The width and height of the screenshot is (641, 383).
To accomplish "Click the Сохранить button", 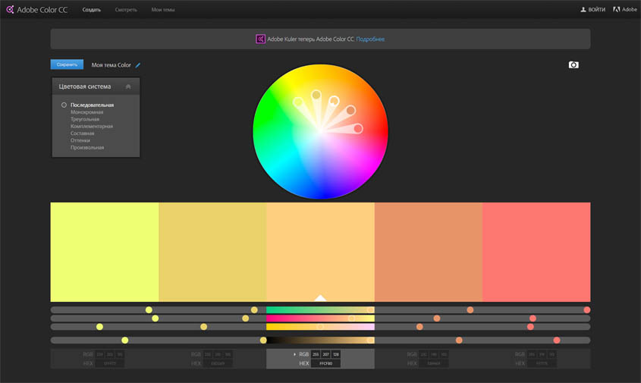I will click(x=67, y=64).
